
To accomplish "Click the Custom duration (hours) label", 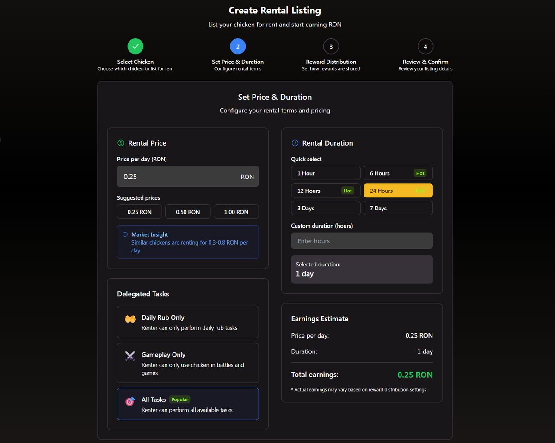I will tap(322, 226).
